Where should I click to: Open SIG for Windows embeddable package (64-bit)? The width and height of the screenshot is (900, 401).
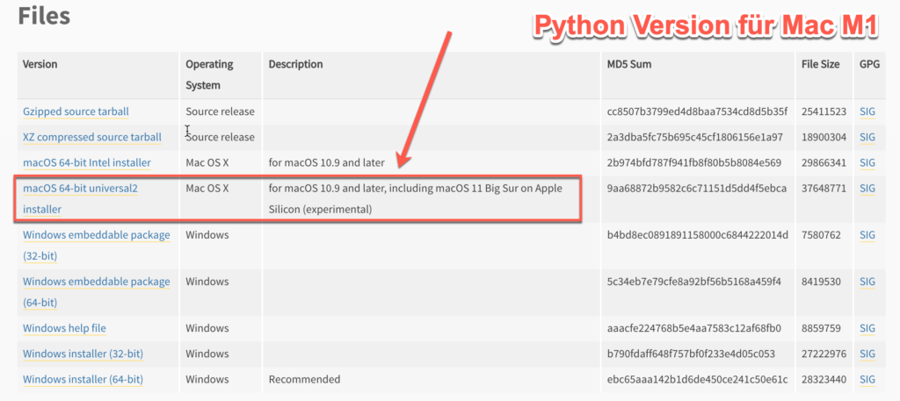click(867, 282)
